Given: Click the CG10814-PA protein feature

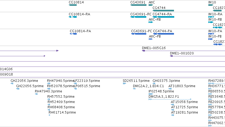Looking at the screenshot, I should (x=73, y=34).
